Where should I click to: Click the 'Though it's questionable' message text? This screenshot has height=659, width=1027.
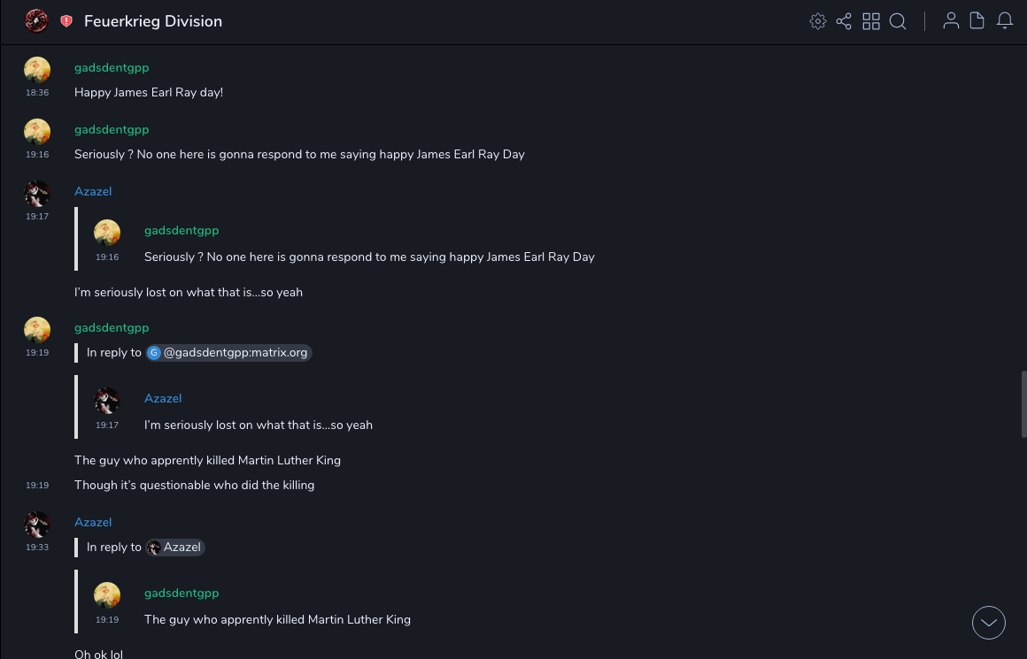coord(194,486)
